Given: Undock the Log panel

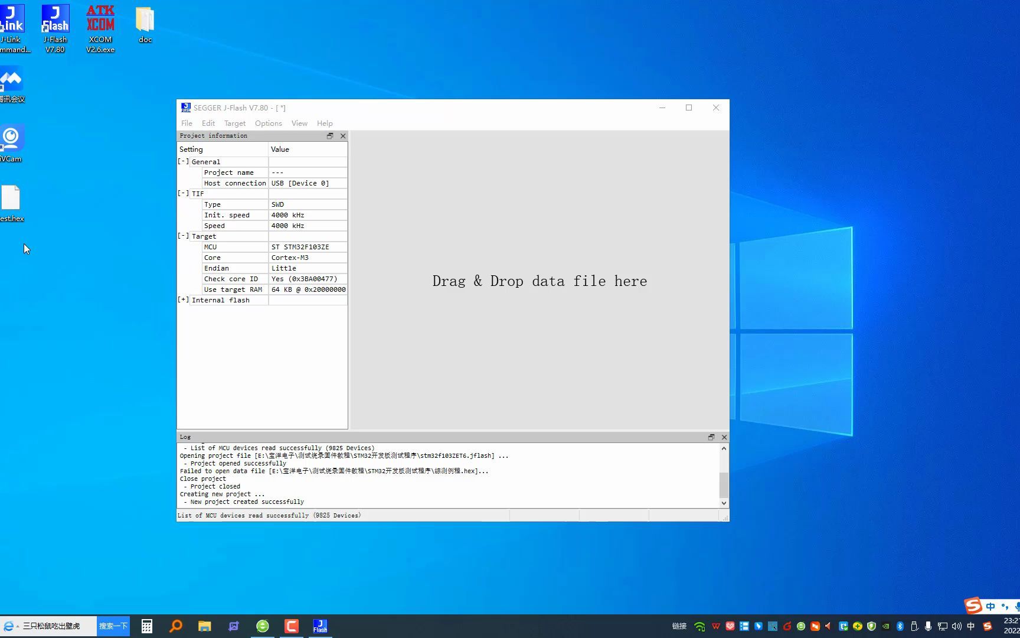Looking at the screenshot, I should click(711, 437).
